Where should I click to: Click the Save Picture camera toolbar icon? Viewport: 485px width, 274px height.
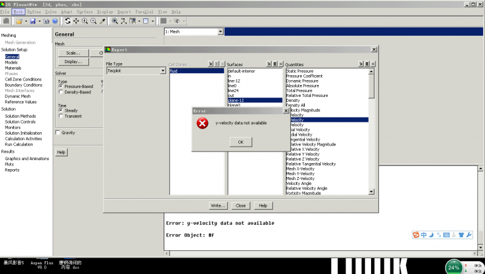coord(46,21)
